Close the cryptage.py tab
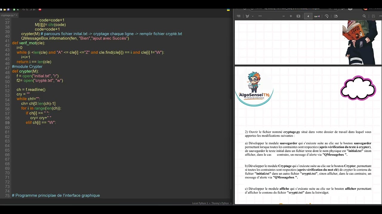Screen dimensions: 382x214 [16, 15]
